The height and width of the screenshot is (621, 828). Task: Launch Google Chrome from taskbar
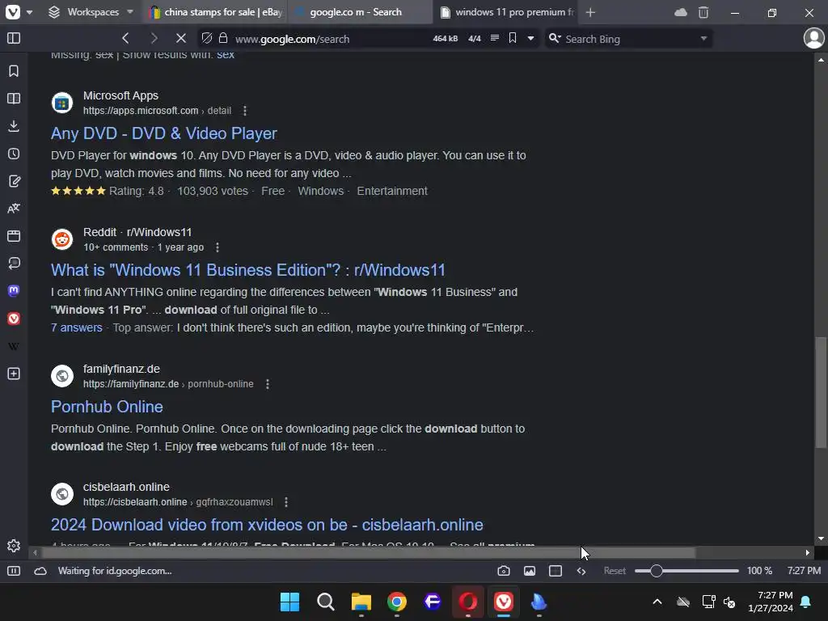click(x=396, y=602)
